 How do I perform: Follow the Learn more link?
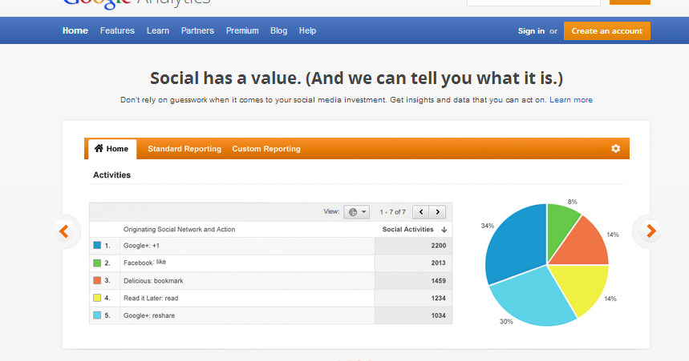[571, 100]
